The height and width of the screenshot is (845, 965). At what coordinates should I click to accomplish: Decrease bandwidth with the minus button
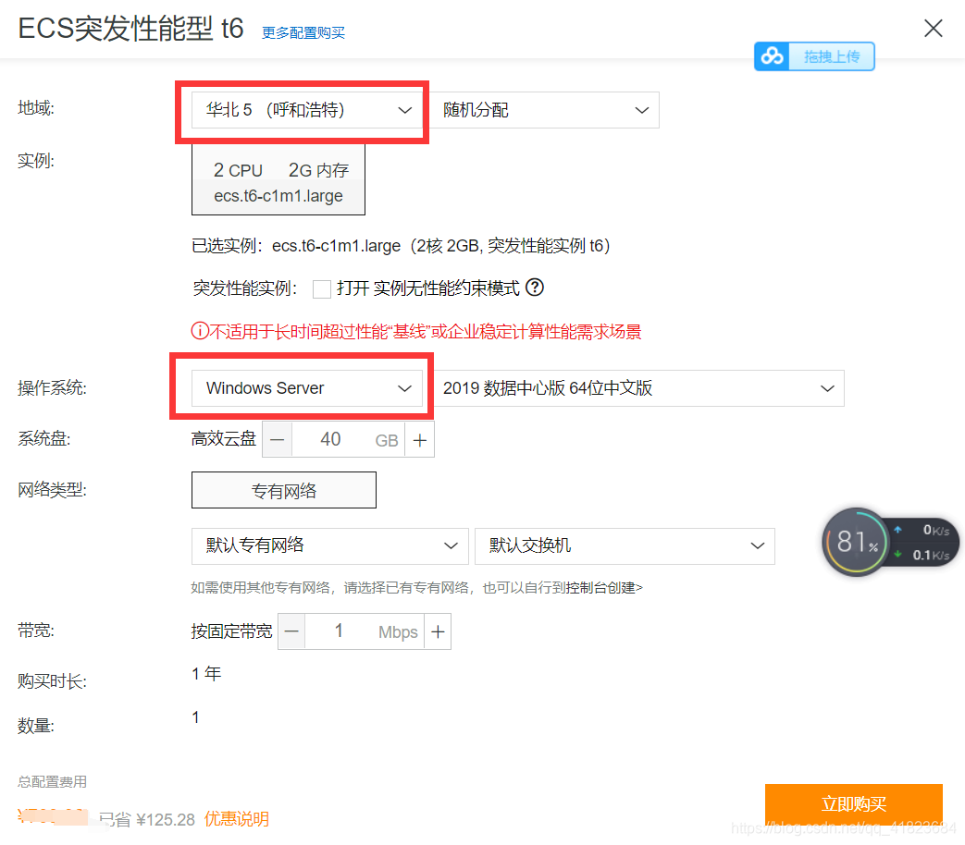coord(291,631)
